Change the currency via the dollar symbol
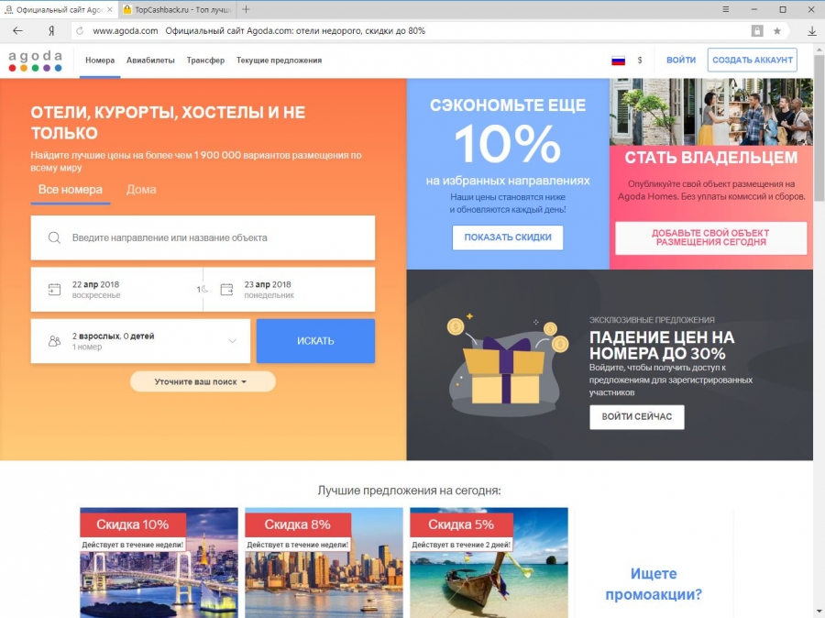This screenshot has height=618, width=825. click(640, 61)
